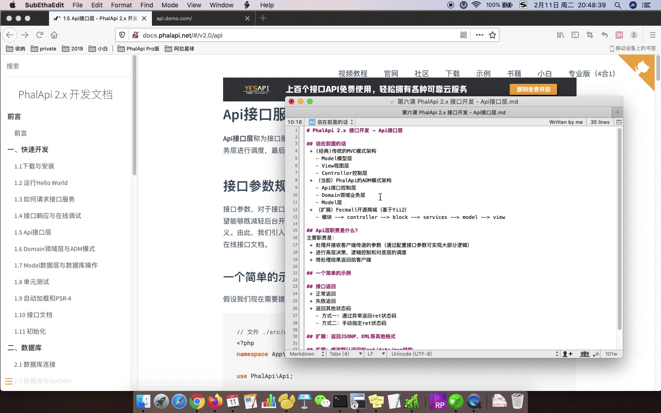Open Finder from the Dock

tap(143, 402)
